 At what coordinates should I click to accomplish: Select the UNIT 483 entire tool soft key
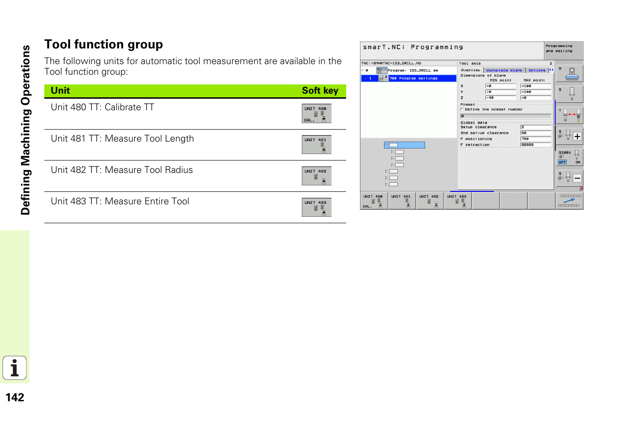tap(458, 201)
